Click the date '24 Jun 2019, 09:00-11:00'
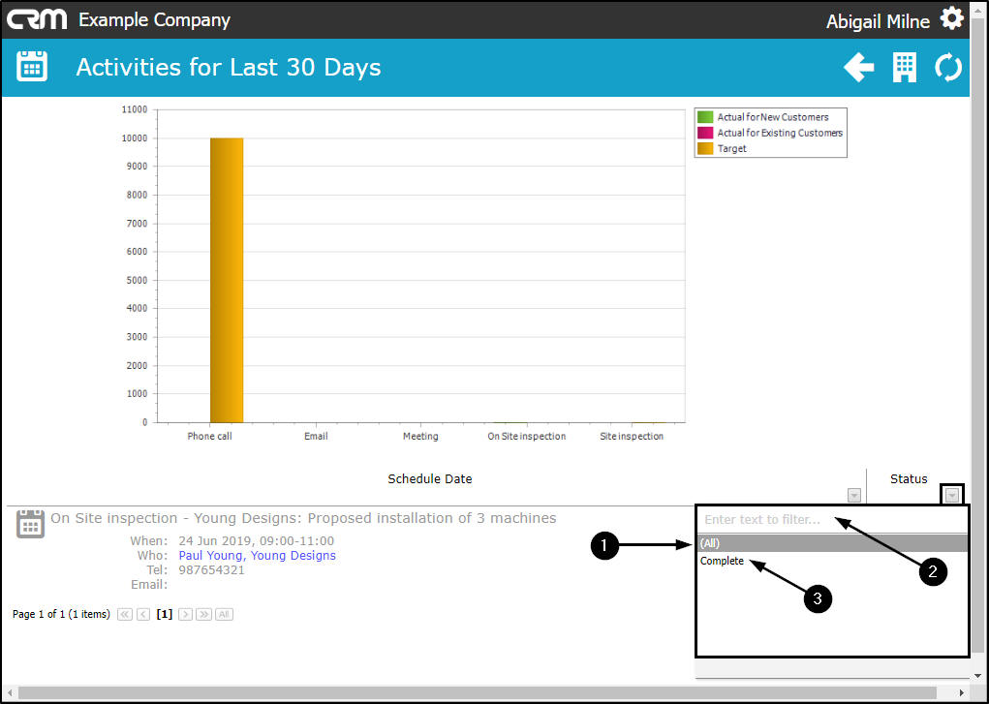The image size is (989, 704). pos(257,541)
